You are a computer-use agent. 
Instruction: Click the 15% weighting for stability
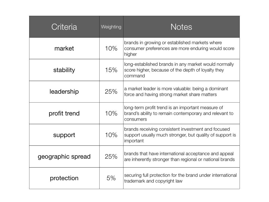pyautogui.click(x=111, y=70)
